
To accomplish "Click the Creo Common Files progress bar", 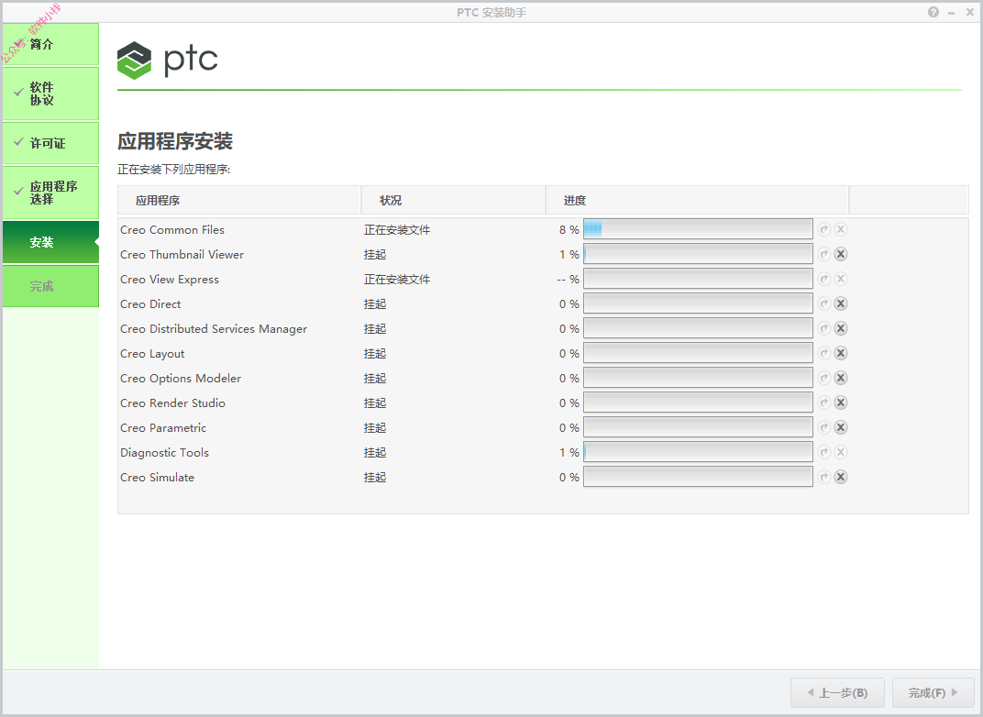I will [698, 229].
